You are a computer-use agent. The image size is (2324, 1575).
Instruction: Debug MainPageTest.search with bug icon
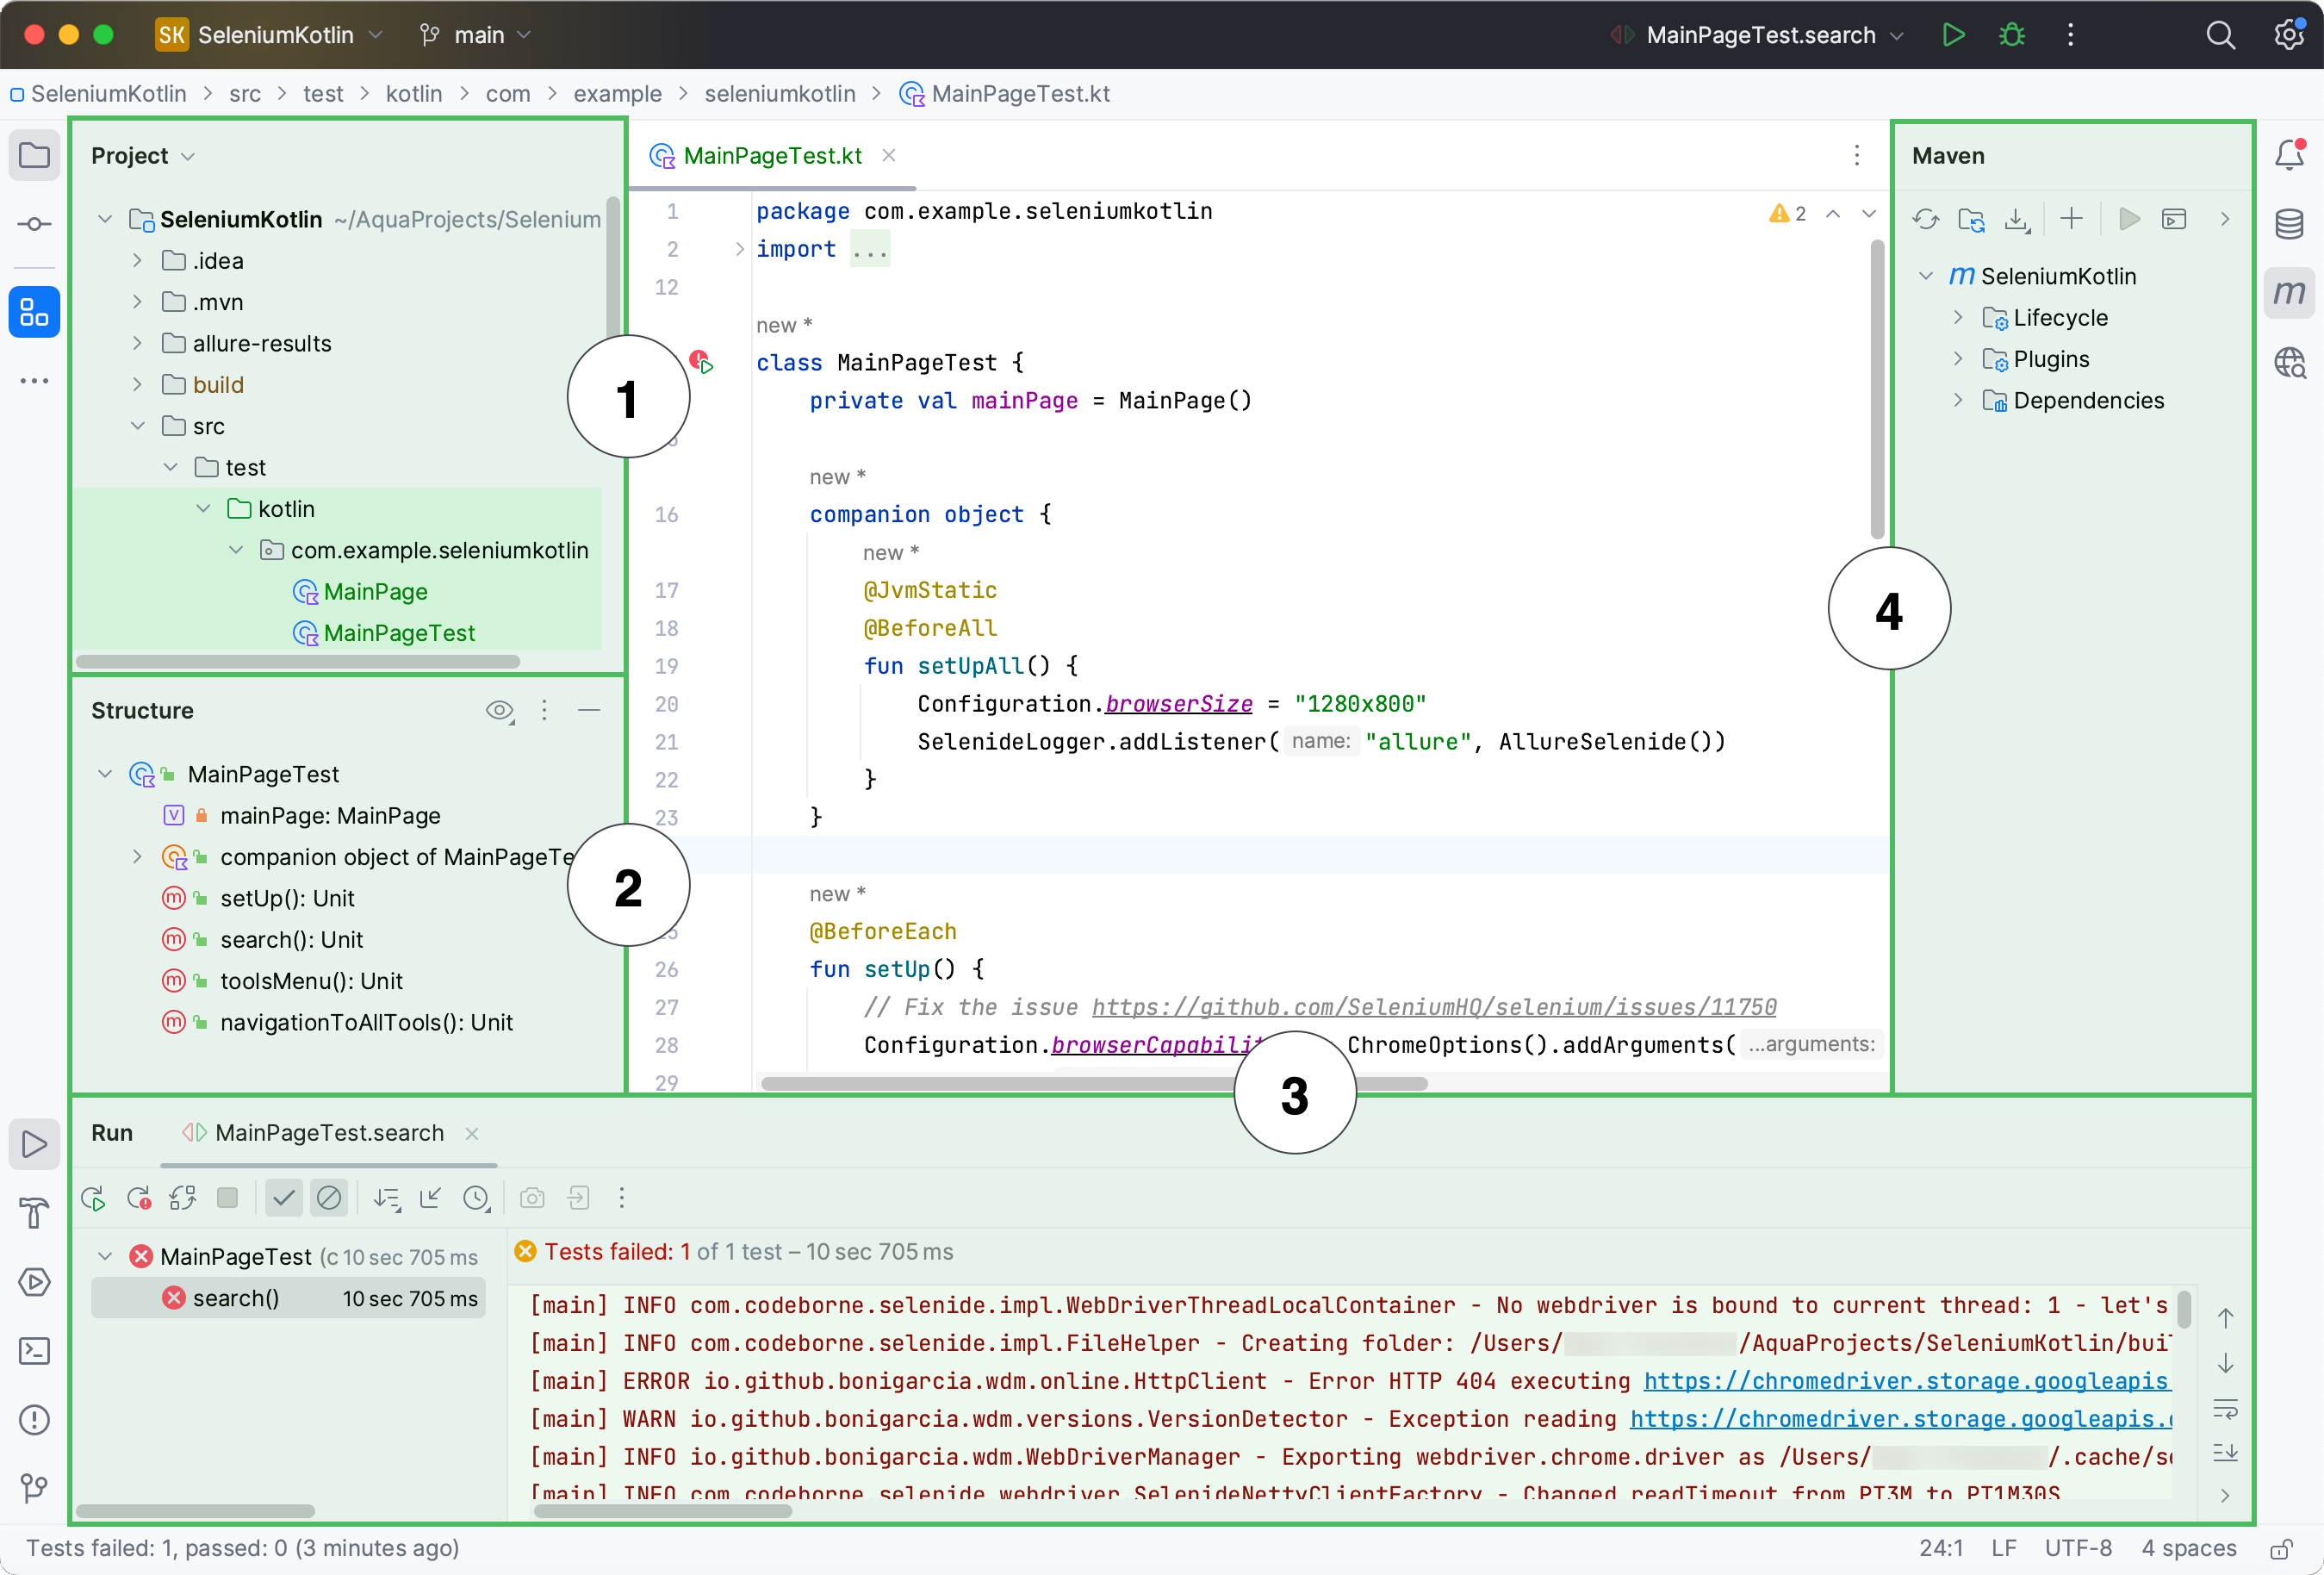2012,35
